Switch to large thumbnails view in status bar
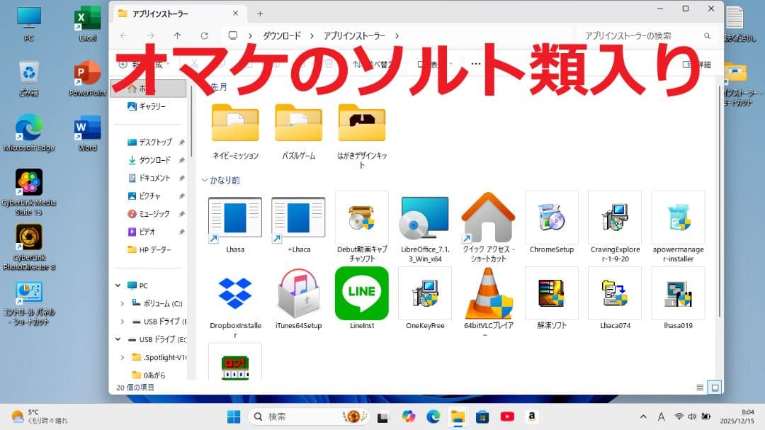Screen dimensions: 765x430 click(x=715, y=387)
